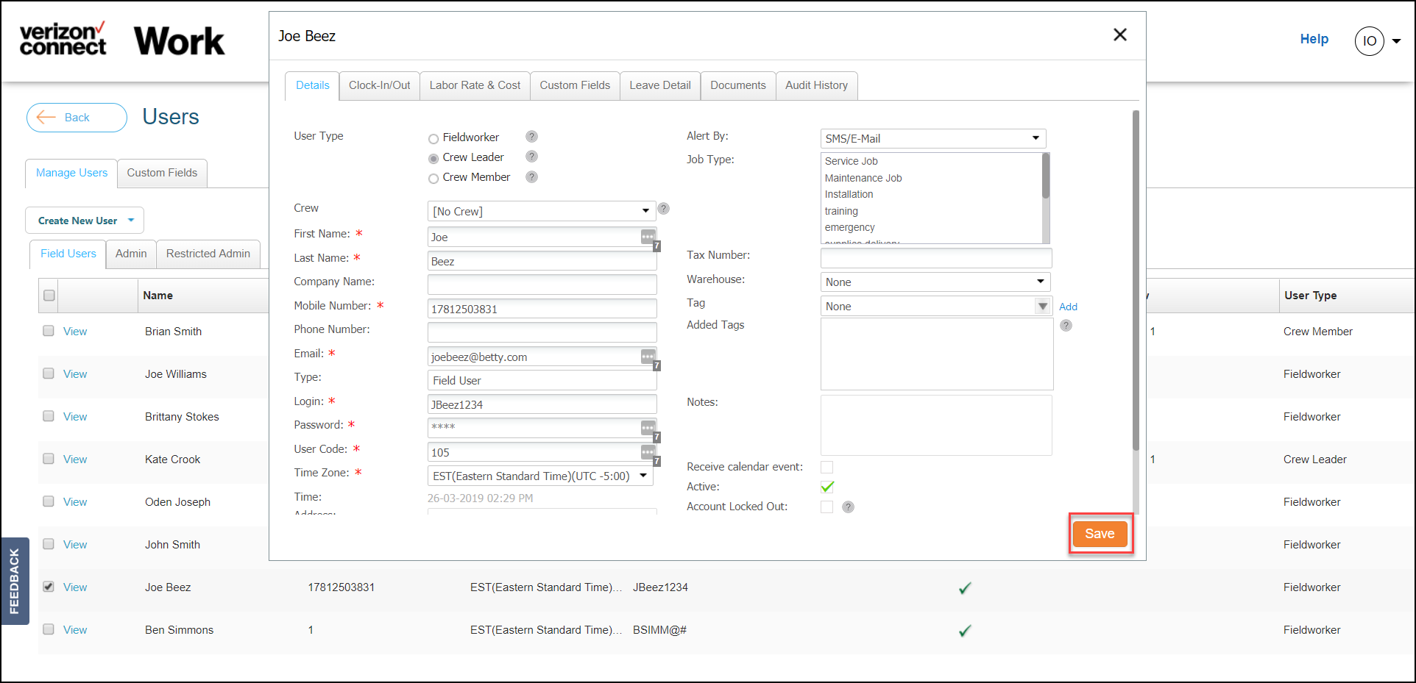The image size is (1416, 683).
Task: Open the Crew dropdown
Action: tap(542, 211)
